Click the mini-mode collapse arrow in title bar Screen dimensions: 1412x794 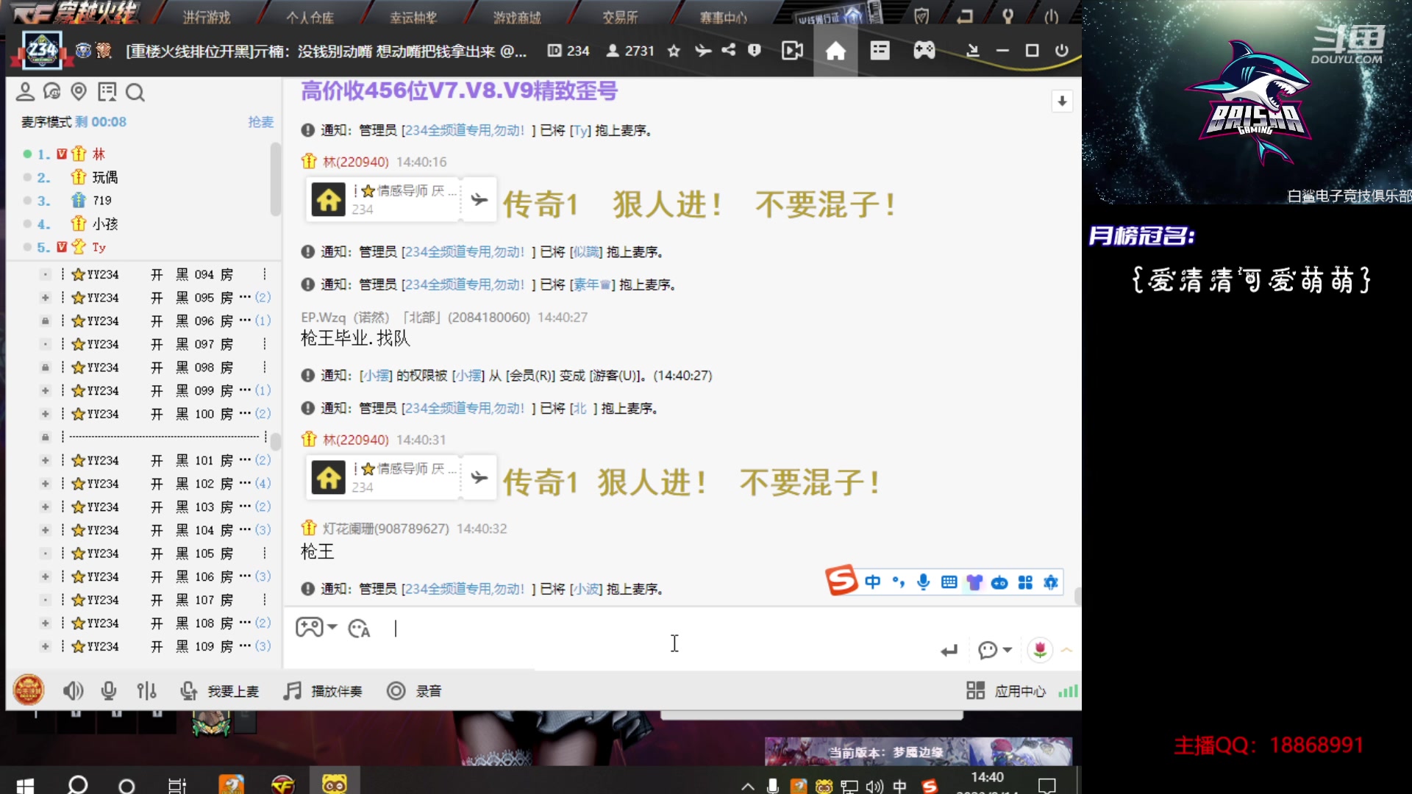972,50
